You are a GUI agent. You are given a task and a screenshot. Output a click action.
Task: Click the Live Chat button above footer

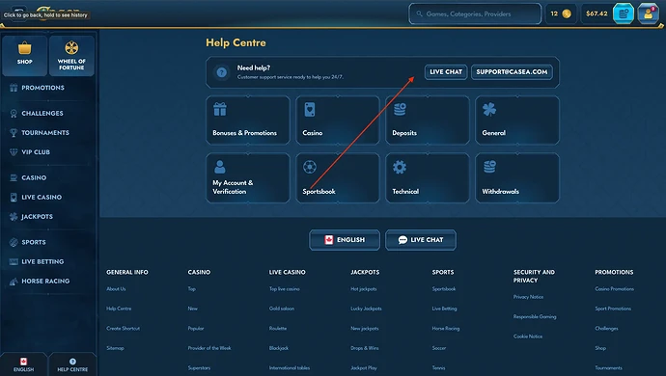tap(421, 240)
